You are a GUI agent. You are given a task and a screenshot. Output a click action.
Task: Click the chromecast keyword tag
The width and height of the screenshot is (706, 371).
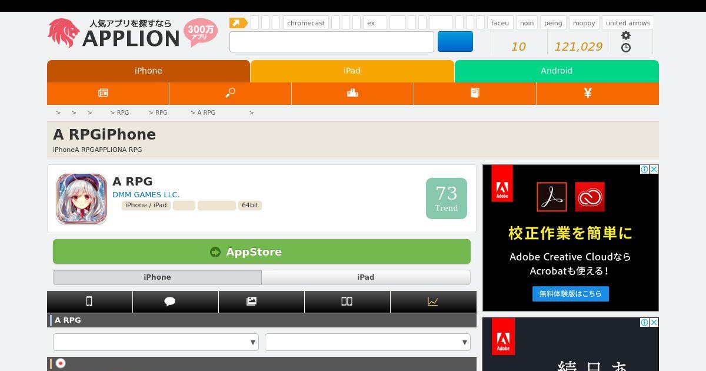click(x=306, y=23)
